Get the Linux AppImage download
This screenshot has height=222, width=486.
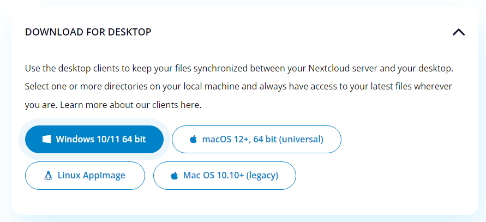coord(85,176)
